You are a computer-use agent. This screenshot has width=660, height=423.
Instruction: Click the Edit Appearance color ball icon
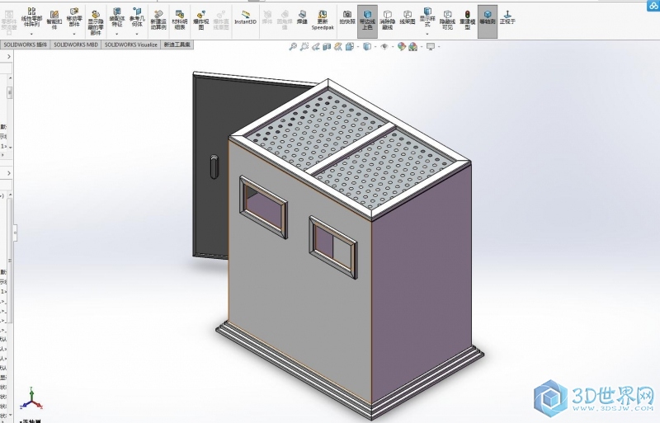pos(402,47)
